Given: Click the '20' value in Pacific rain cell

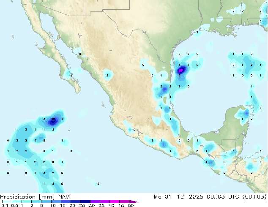Looking at the screenshot, I should pos(53,119).
